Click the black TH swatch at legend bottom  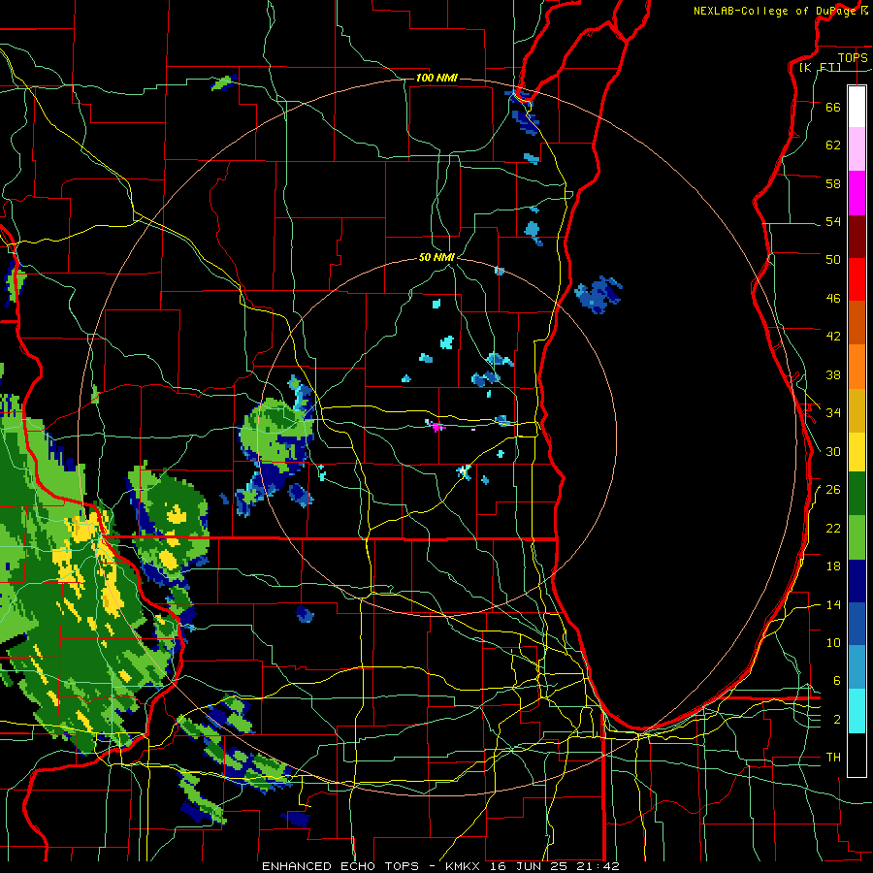857,754
